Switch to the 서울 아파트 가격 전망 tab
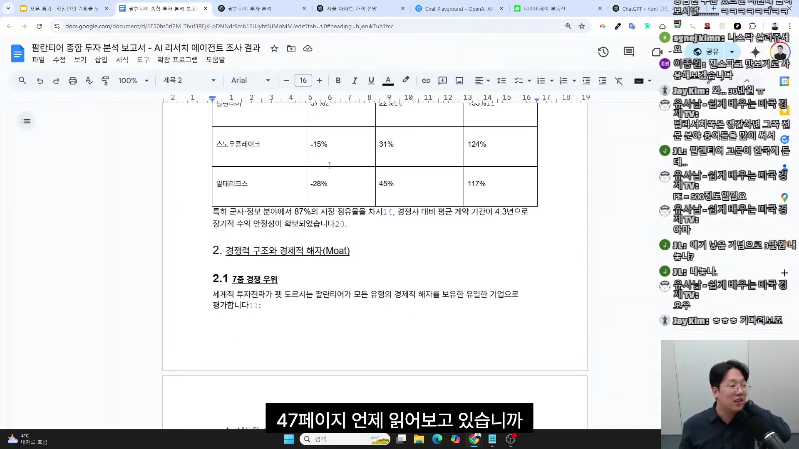 (361, 8)
